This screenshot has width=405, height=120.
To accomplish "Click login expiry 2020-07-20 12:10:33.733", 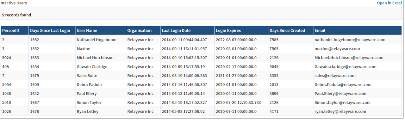I will click(x=238, y=103).
